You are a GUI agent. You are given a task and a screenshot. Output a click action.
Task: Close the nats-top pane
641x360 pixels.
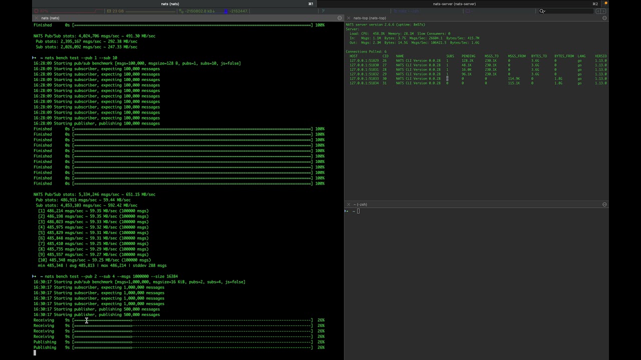pos(349,18)
